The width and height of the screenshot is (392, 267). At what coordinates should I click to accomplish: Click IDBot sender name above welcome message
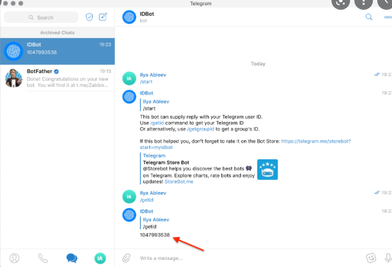point(147,93)
